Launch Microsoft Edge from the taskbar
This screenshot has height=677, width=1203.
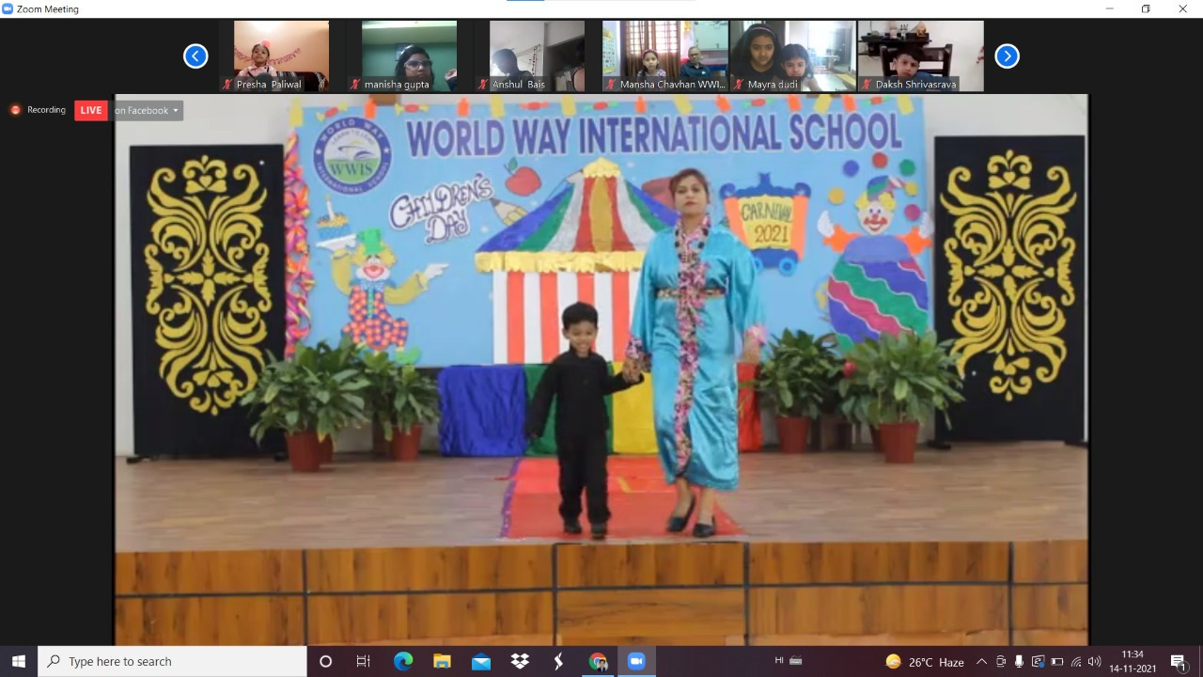click(x=403, y=661)
